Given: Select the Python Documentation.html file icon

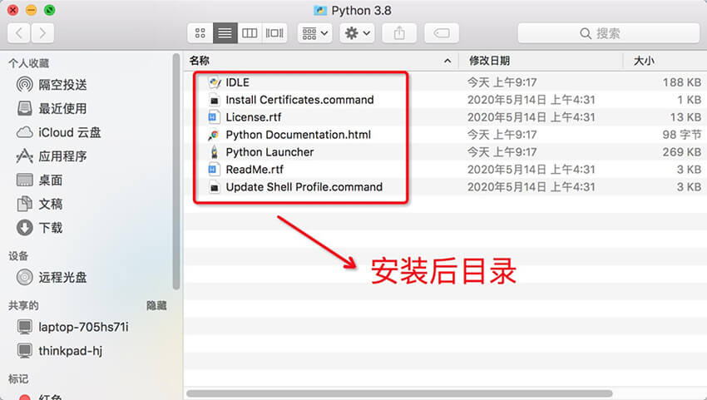Looking at the screenshot, I should tap(214, 135).
